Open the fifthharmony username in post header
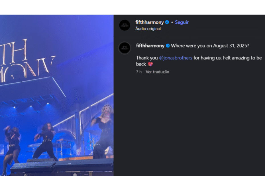Screen dimensions: 265x176 click(x=150, y=22)
